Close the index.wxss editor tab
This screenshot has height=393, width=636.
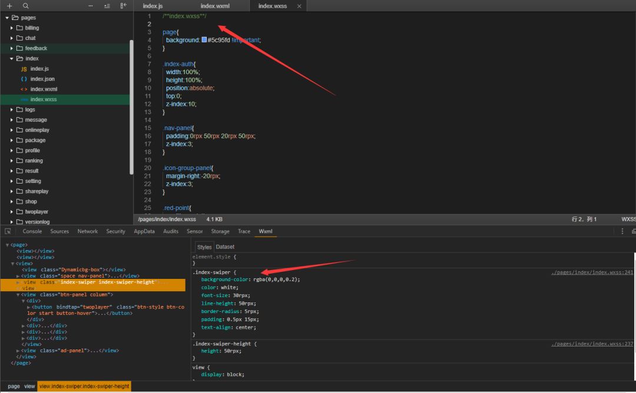click(x=299, y=6)
